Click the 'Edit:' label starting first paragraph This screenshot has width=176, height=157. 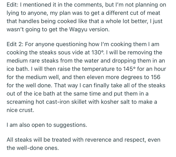13,5
